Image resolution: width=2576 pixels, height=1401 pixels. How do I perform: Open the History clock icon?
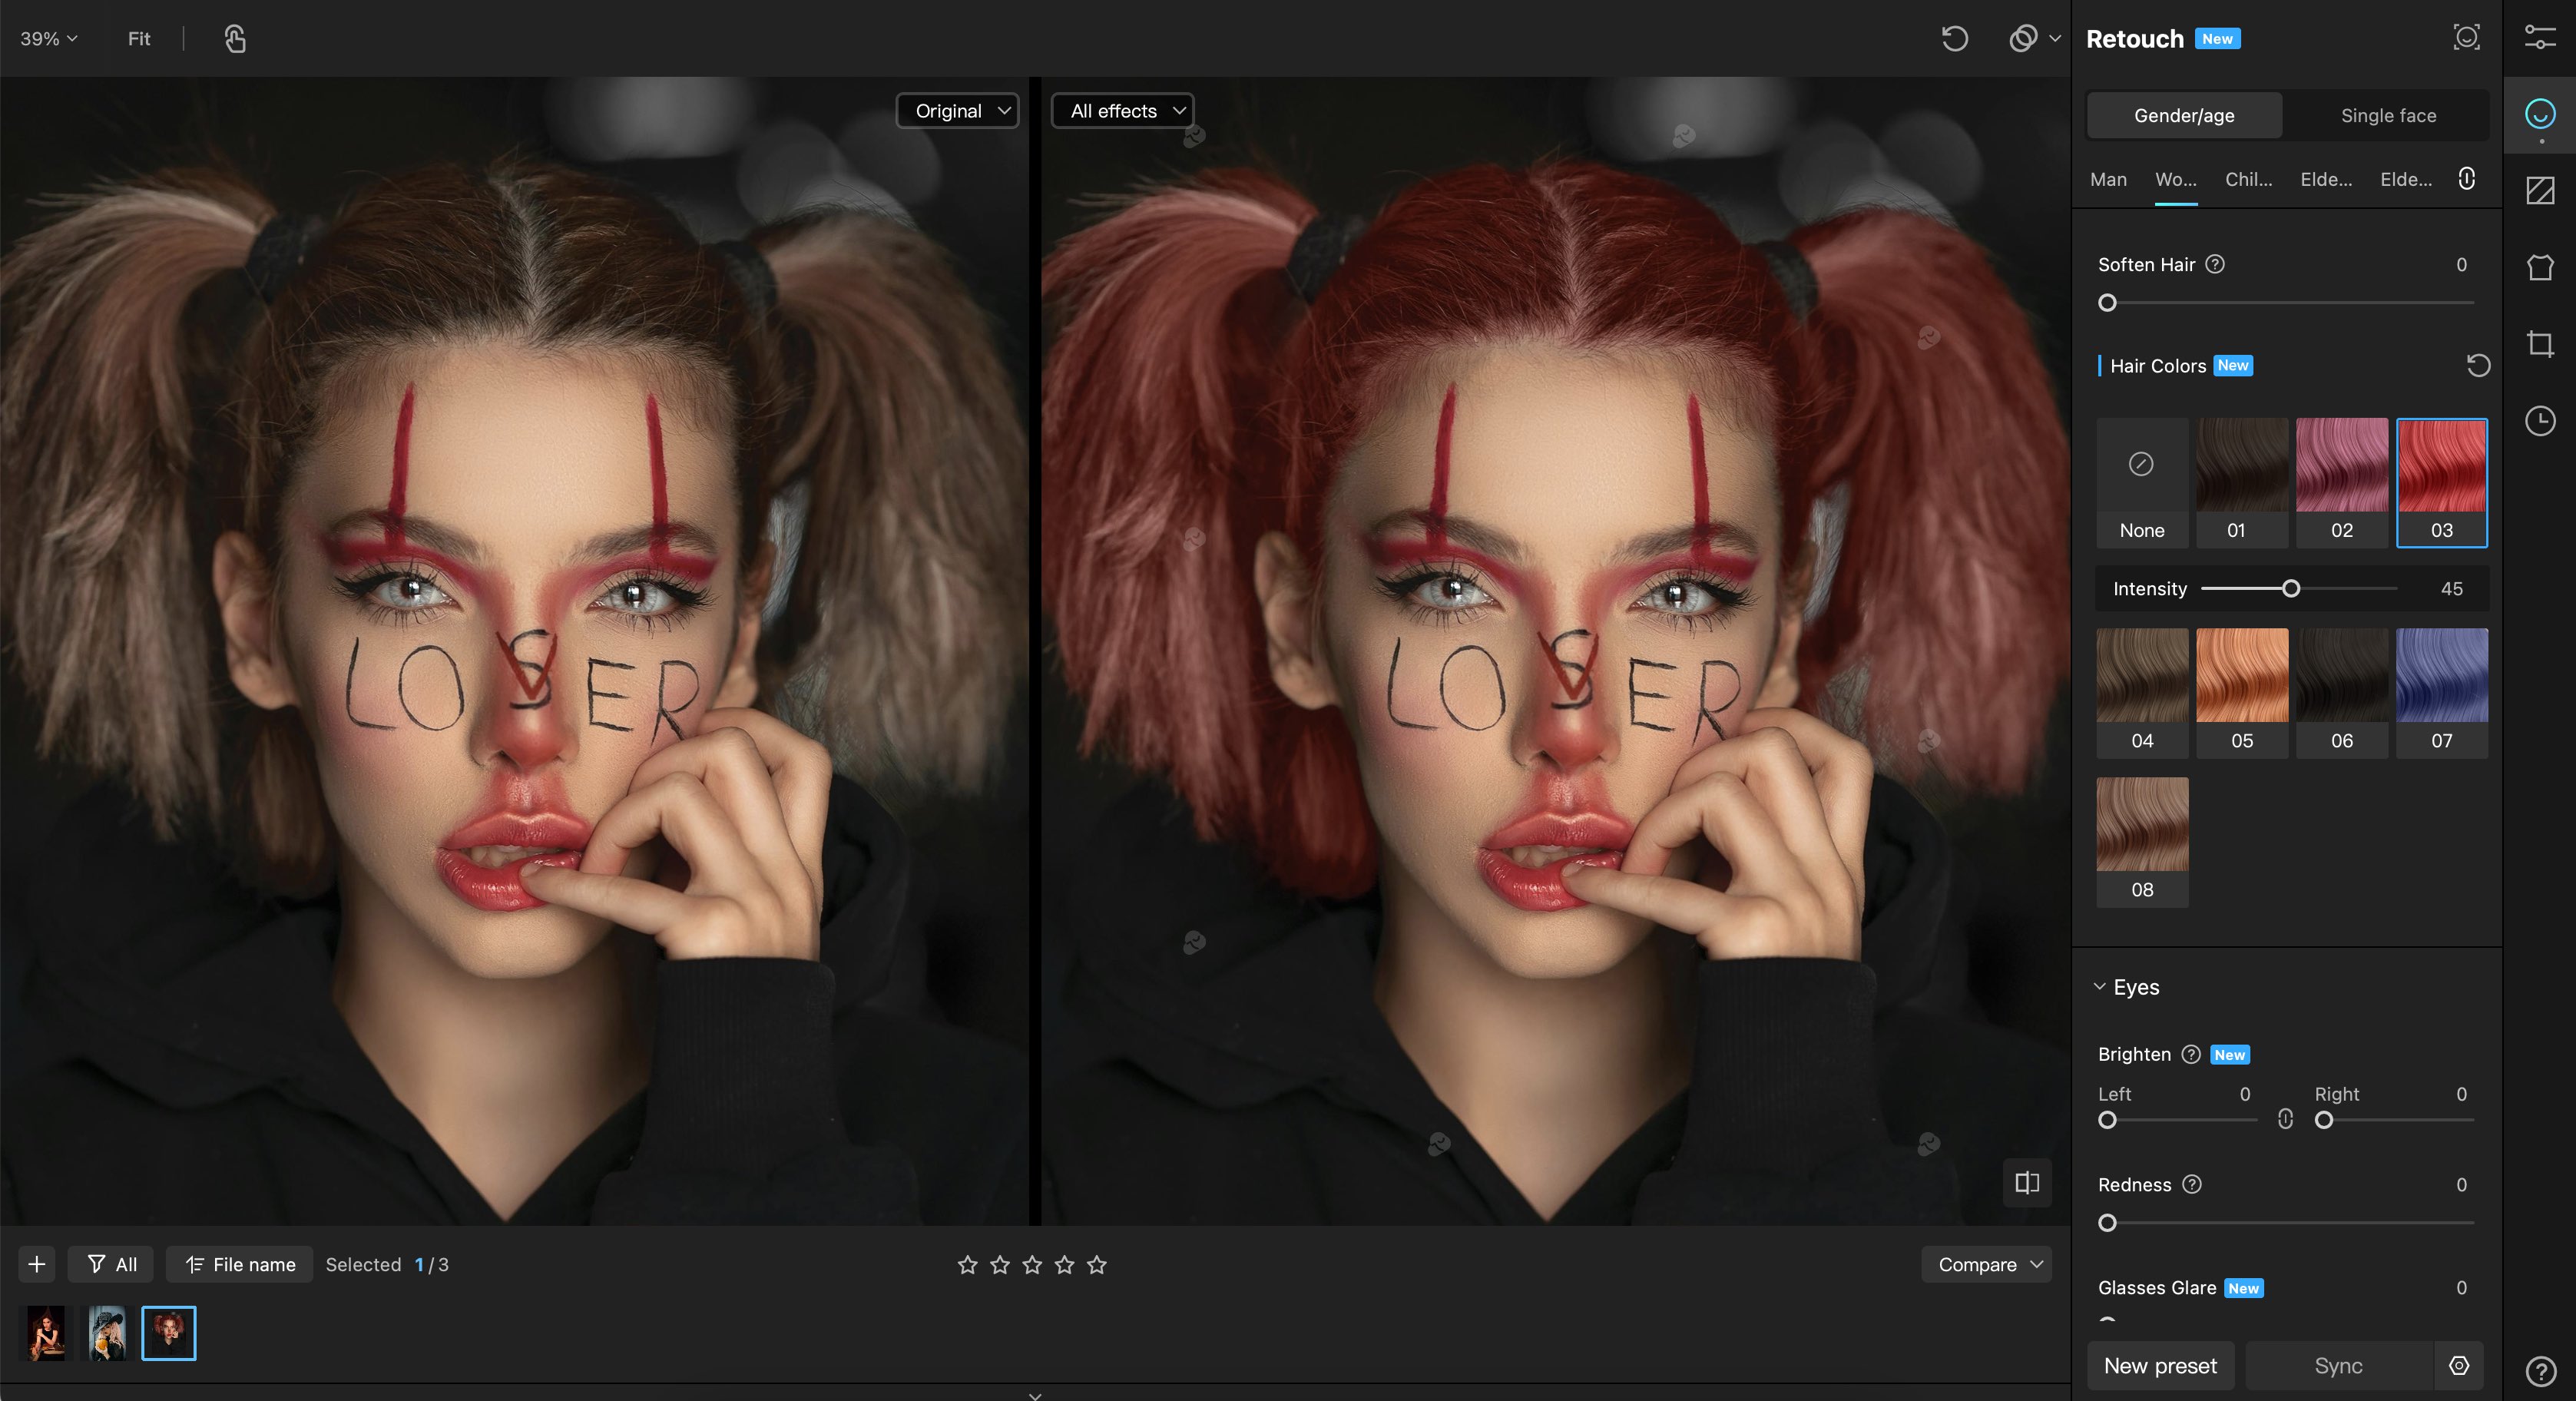tap(2539, 421)
